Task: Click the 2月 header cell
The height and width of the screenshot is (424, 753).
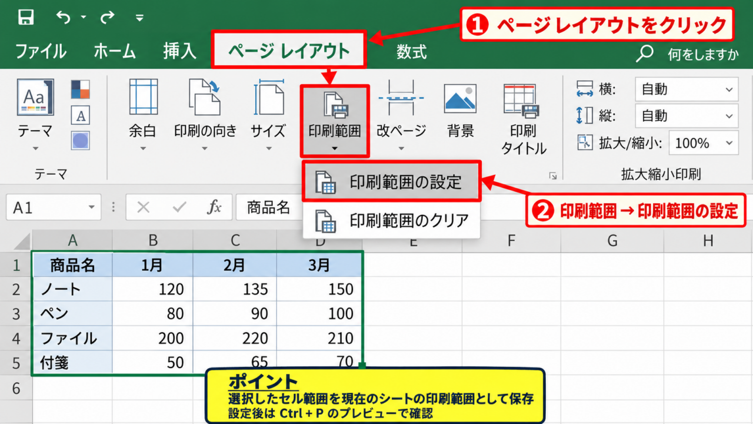Action: pyautogui.click(x=235, y=264)
